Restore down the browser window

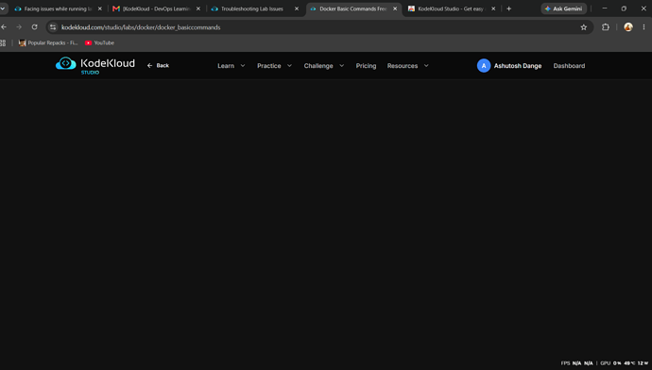(x=624, y=8)
